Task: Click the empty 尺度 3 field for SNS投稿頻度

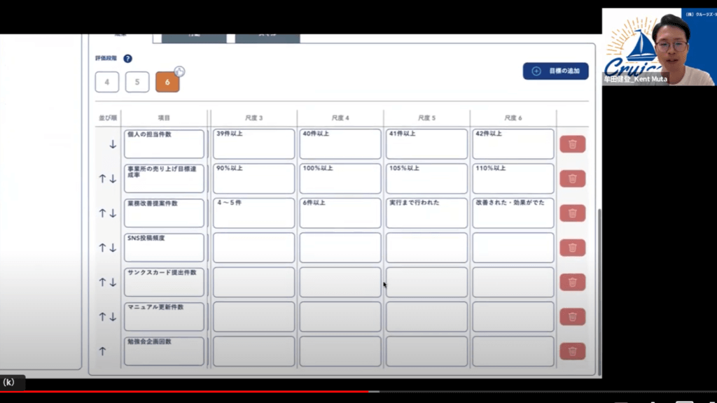Action: click(x=253, y=248)
